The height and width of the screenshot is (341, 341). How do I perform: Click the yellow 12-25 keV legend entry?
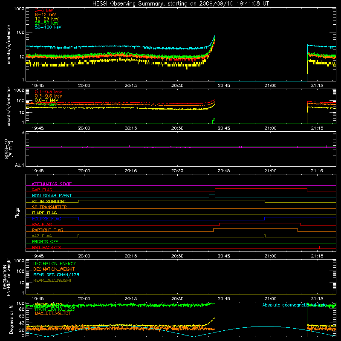pos(47,19)
